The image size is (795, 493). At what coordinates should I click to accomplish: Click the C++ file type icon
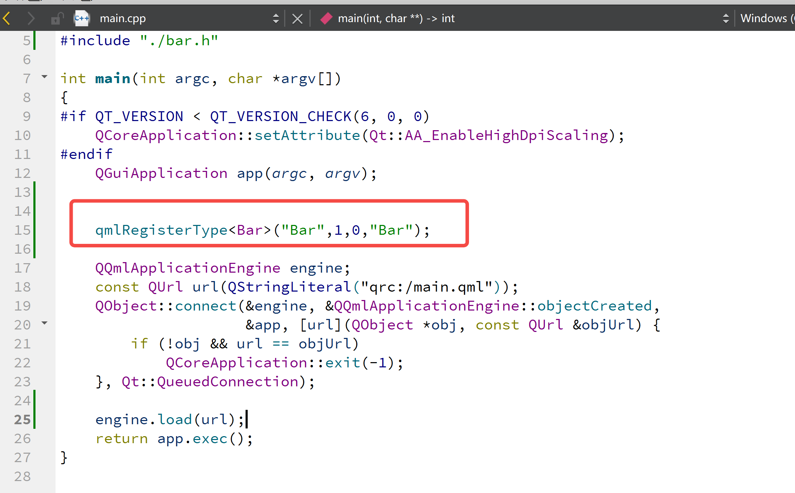coord(82,18)
